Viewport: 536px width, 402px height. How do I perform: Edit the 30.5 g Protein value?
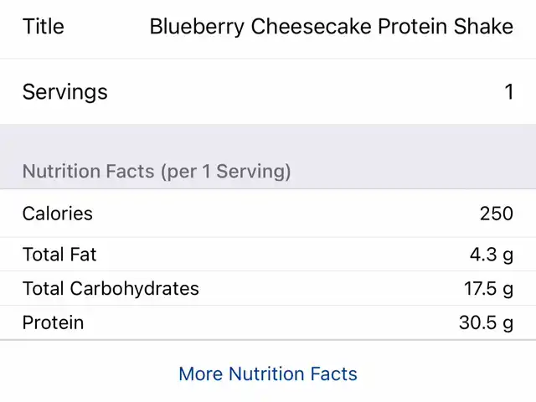(x=486, y=322)
